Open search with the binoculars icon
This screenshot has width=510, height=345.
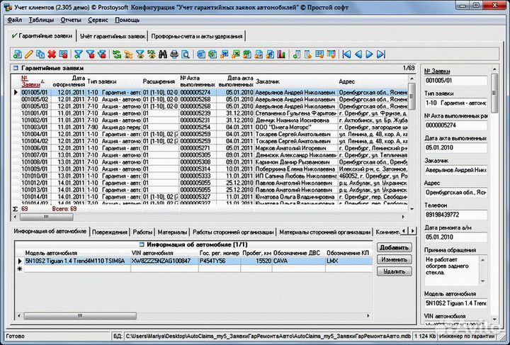[163, 54]
